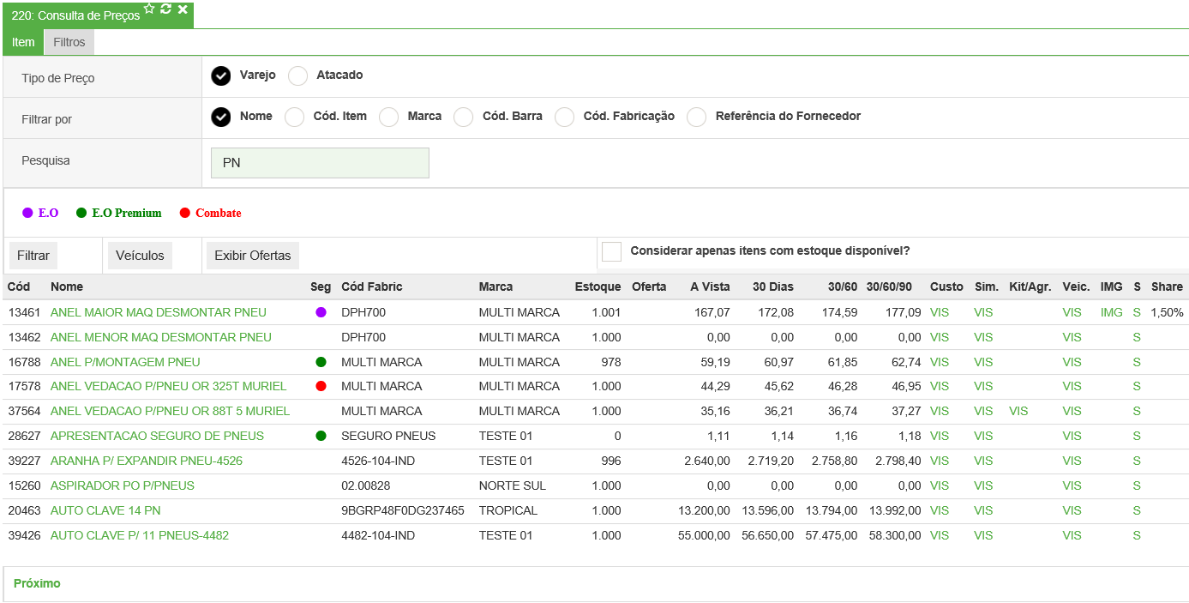Select Cód. Item filter option
This screenshot has width=1189, height=603.
[294, 117]
